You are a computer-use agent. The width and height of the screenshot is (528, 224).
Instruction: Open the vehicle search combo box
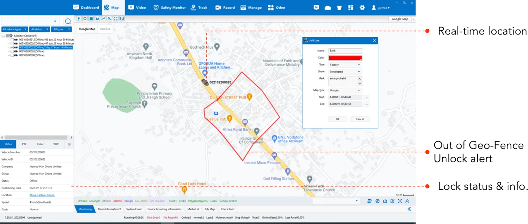tap(30, 22)
